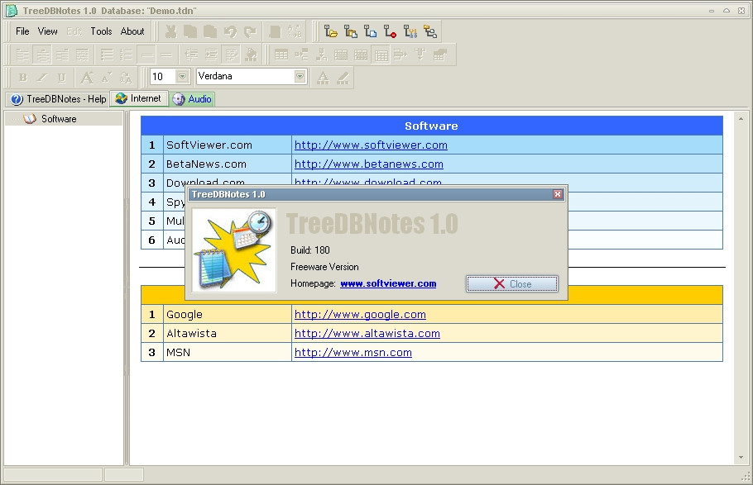Toggle right text alignment
The height and width of the screenshot is (485, 753).
pos(62,55)
